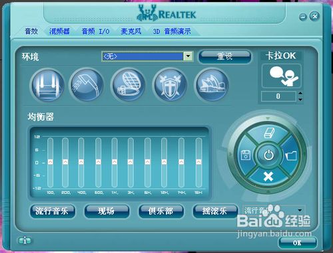Screen dimensions: 333x253
Task: Click the 200 Hz equalizer slider handle
Action: tap(65, 162)
